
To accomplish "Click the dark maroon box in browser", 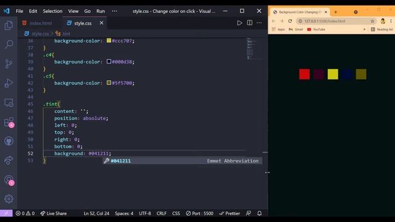I will (x=318, y=74).
